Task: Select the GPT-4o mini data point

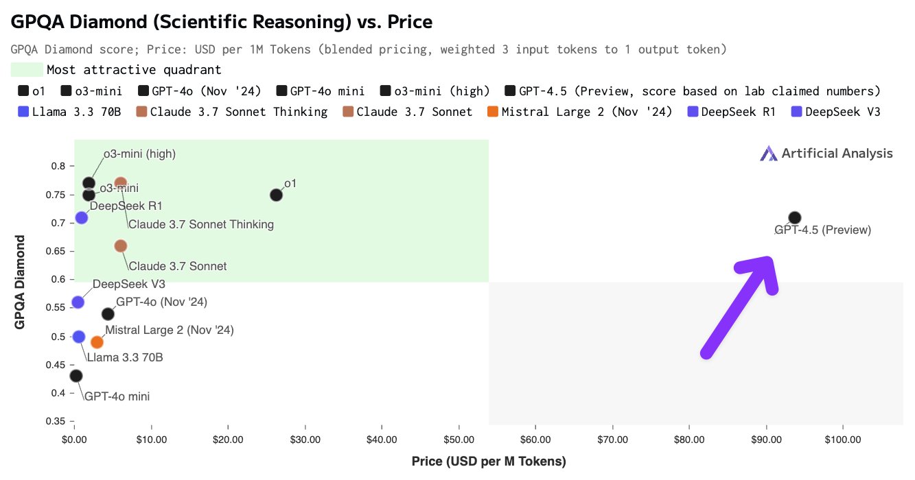Action: 76,376
